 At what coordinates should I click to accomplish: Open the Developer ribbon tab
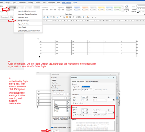(x=51, y=3)
